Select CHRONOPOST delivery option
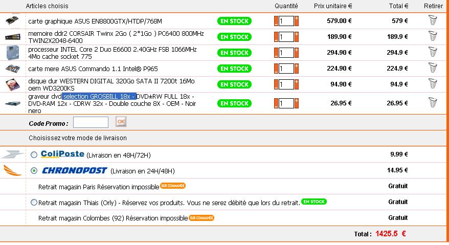449x245 pixels. tap(34, 170)
